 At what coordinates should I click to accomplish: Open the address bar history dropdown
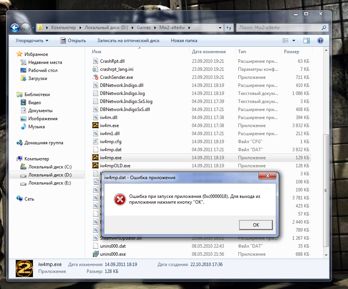click(220, 28)
